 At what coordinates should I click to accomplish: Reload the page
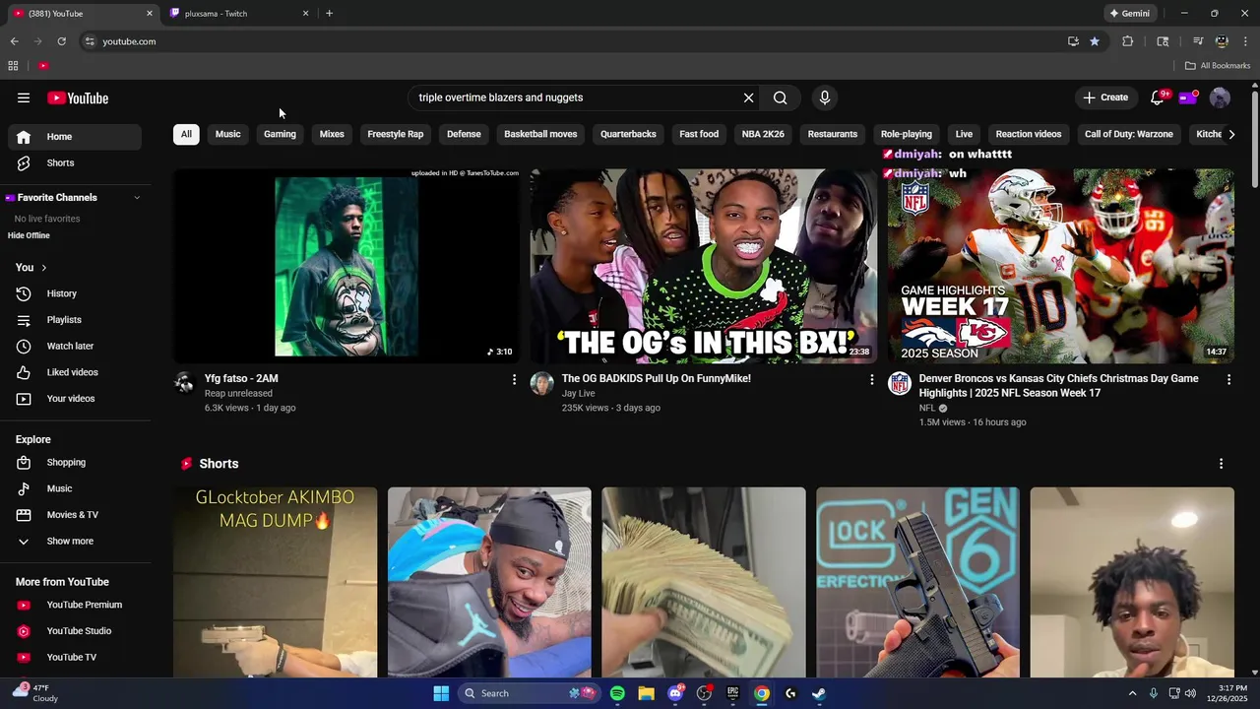click(x=61, y=41)
